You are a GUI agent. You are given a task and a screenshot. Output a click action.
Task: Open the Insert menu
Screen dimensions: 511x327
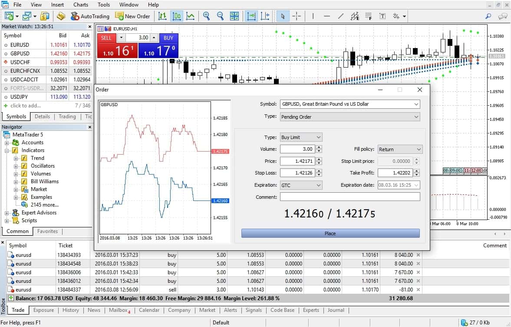[x=57, y=5]
